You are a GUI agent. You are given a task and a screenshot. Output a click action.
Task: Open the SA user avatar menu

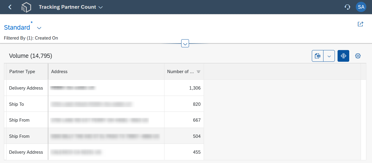[361, 7]
